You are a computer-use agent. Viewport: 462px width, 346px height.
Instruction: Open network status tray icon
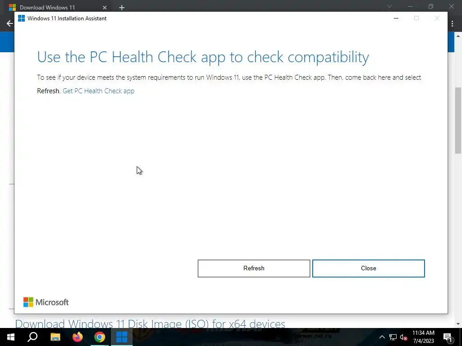393,337
